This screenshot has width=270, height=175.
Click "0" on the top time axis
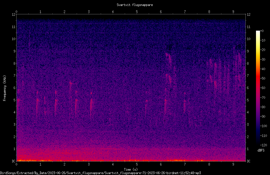pos(16,12)
